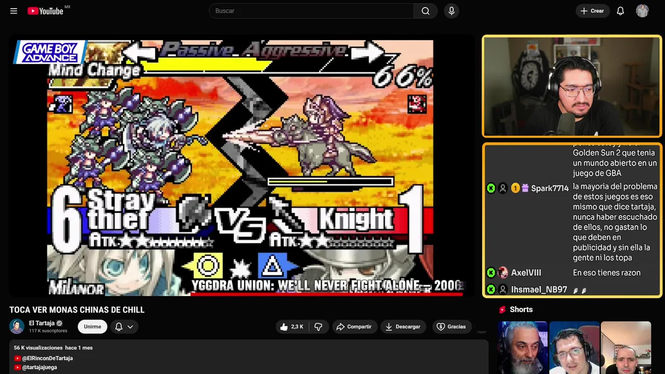Send thanks with Gracias button
The height and width of the screenshot is (374, 665).
451,327
